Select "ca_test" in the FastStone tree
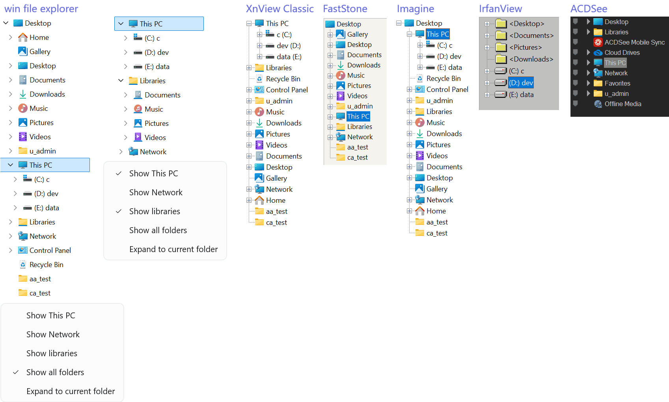Viewport: 669px width, 402px height. (358, 157)
